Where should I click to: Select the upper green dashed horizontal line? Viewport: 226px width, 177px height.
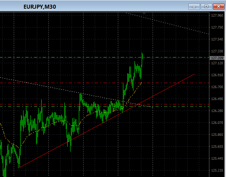(x=105, y=57)
